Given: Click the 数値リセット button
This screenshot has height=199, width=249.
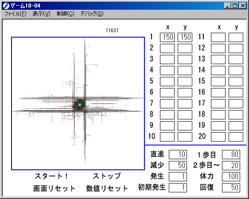Looking at the screenshot, I should [x=107, y=188].
